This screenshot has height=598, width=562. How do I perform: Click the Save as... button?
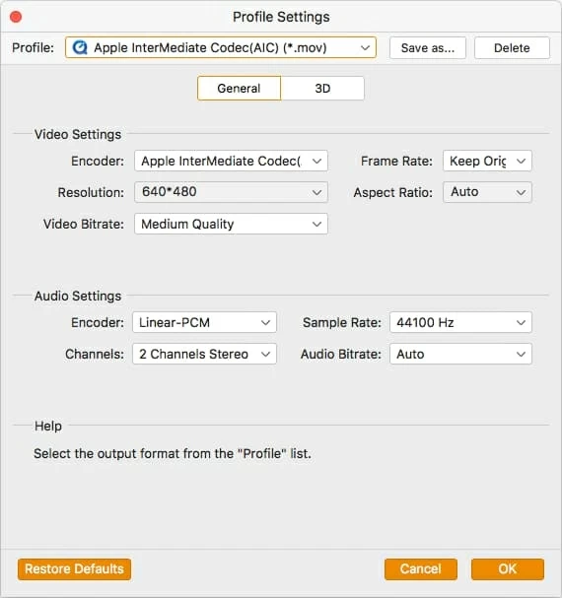click(x=428, y=48)
